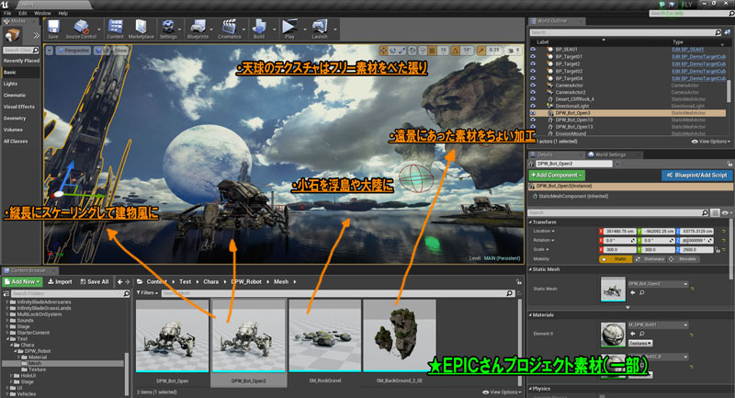Click the World Outliner search magnifier
This screenshot has height=398, width=735.
tap(718, 32)
